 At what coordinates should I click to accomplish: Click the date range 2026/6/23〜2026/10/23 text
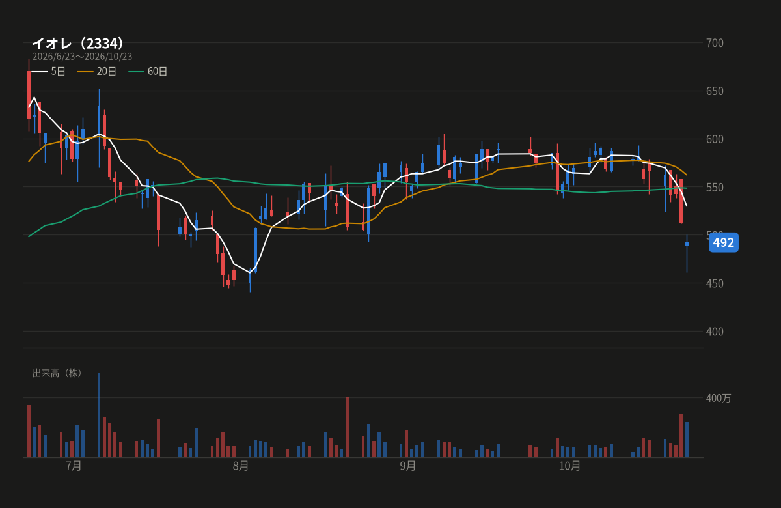82,57
